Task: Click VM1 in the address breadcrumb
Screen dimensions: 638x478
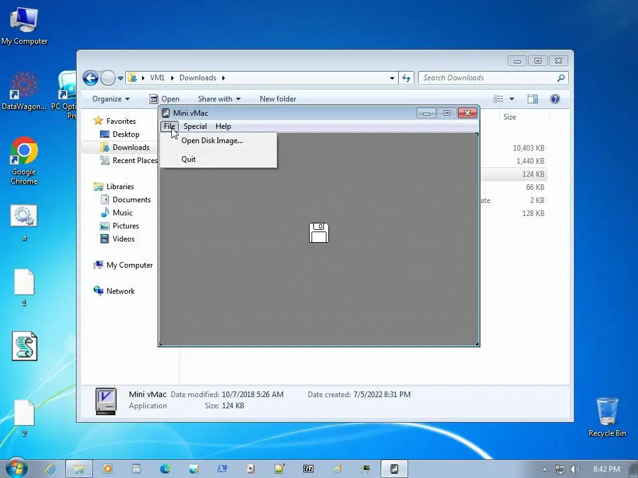Action: (x=157, y=78)
